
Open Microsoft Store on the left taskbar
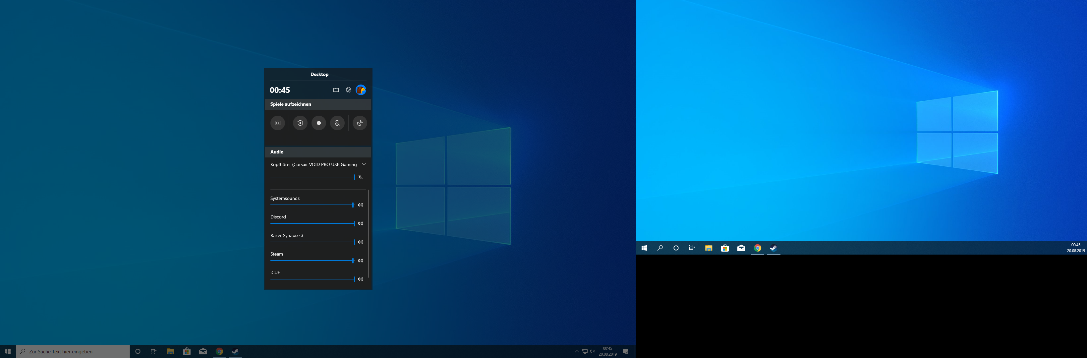point(187,351)
